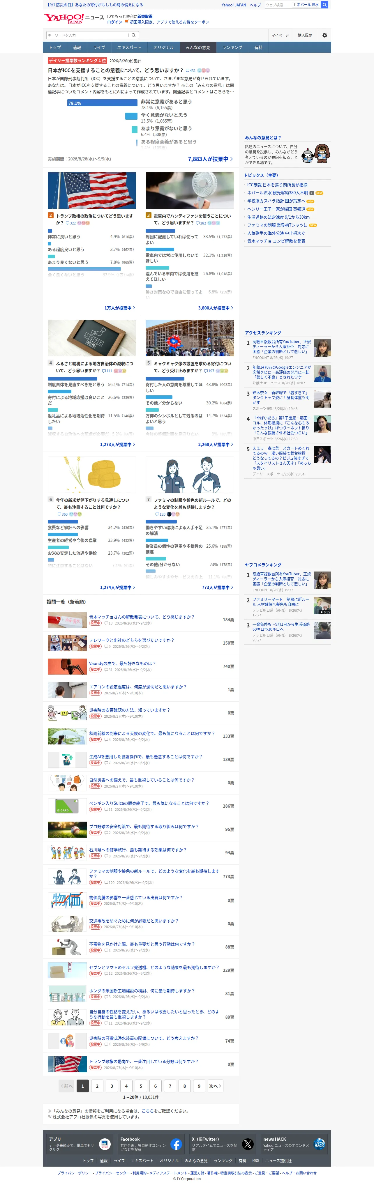Click the 購入履歴 button

click(304, 35)
